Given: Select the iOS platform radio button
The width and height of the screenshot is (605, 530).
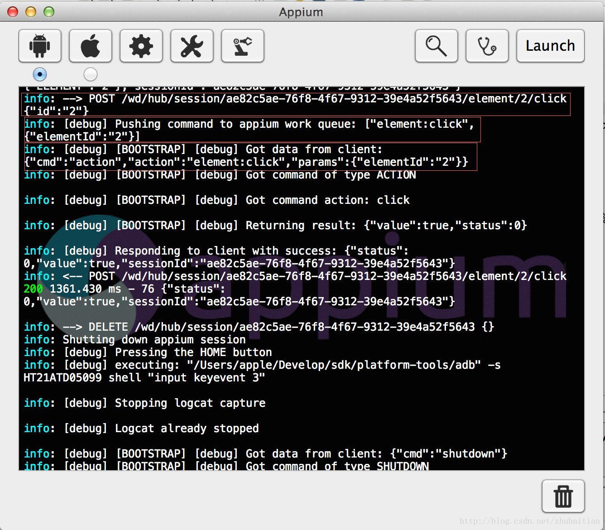Looking at the screenshot, I should [91, 74].
